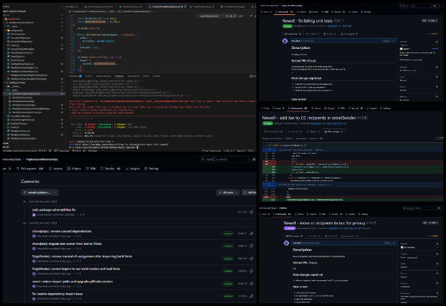
Task: Copy SHA of 'remove unused dependencies' commit
Action: click(251, 233)
